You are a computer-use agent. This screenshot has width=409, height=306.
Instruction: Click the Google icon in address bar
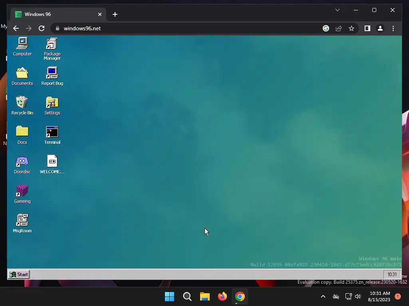pos(326,28)
